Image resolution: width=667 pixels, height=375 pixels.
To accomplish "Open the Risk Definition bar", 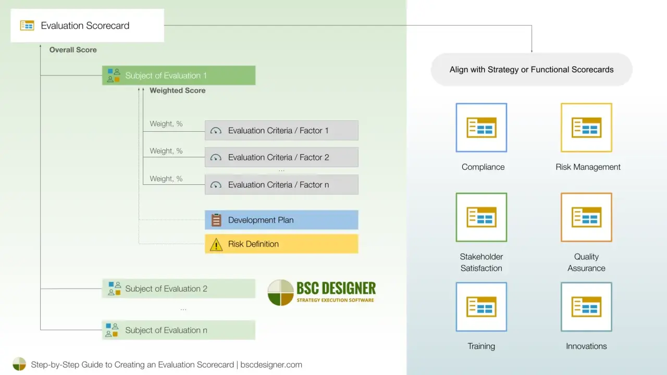I will (281, 244).
